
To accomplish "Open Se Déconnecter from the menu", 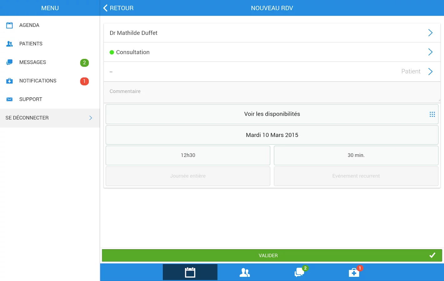I will point(50,118).
